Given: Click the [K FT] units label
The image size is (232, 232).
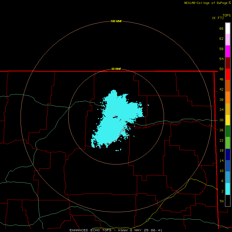Looking at the screenshot, I should click(218, 18).
